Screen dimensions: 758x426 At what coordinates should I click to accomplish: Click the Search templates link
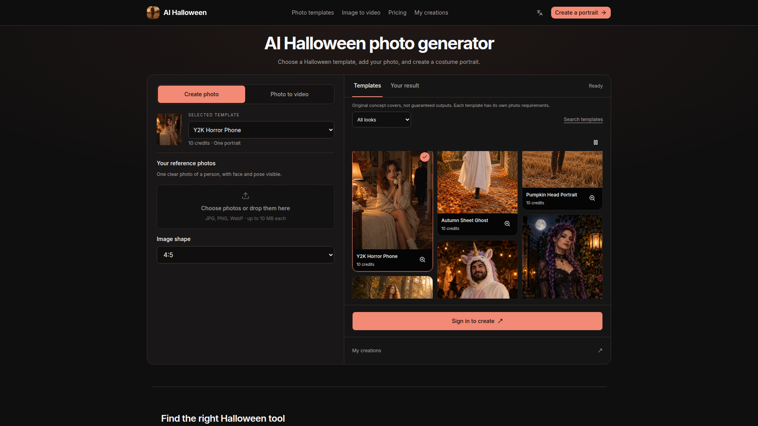[x=583, y=120]
